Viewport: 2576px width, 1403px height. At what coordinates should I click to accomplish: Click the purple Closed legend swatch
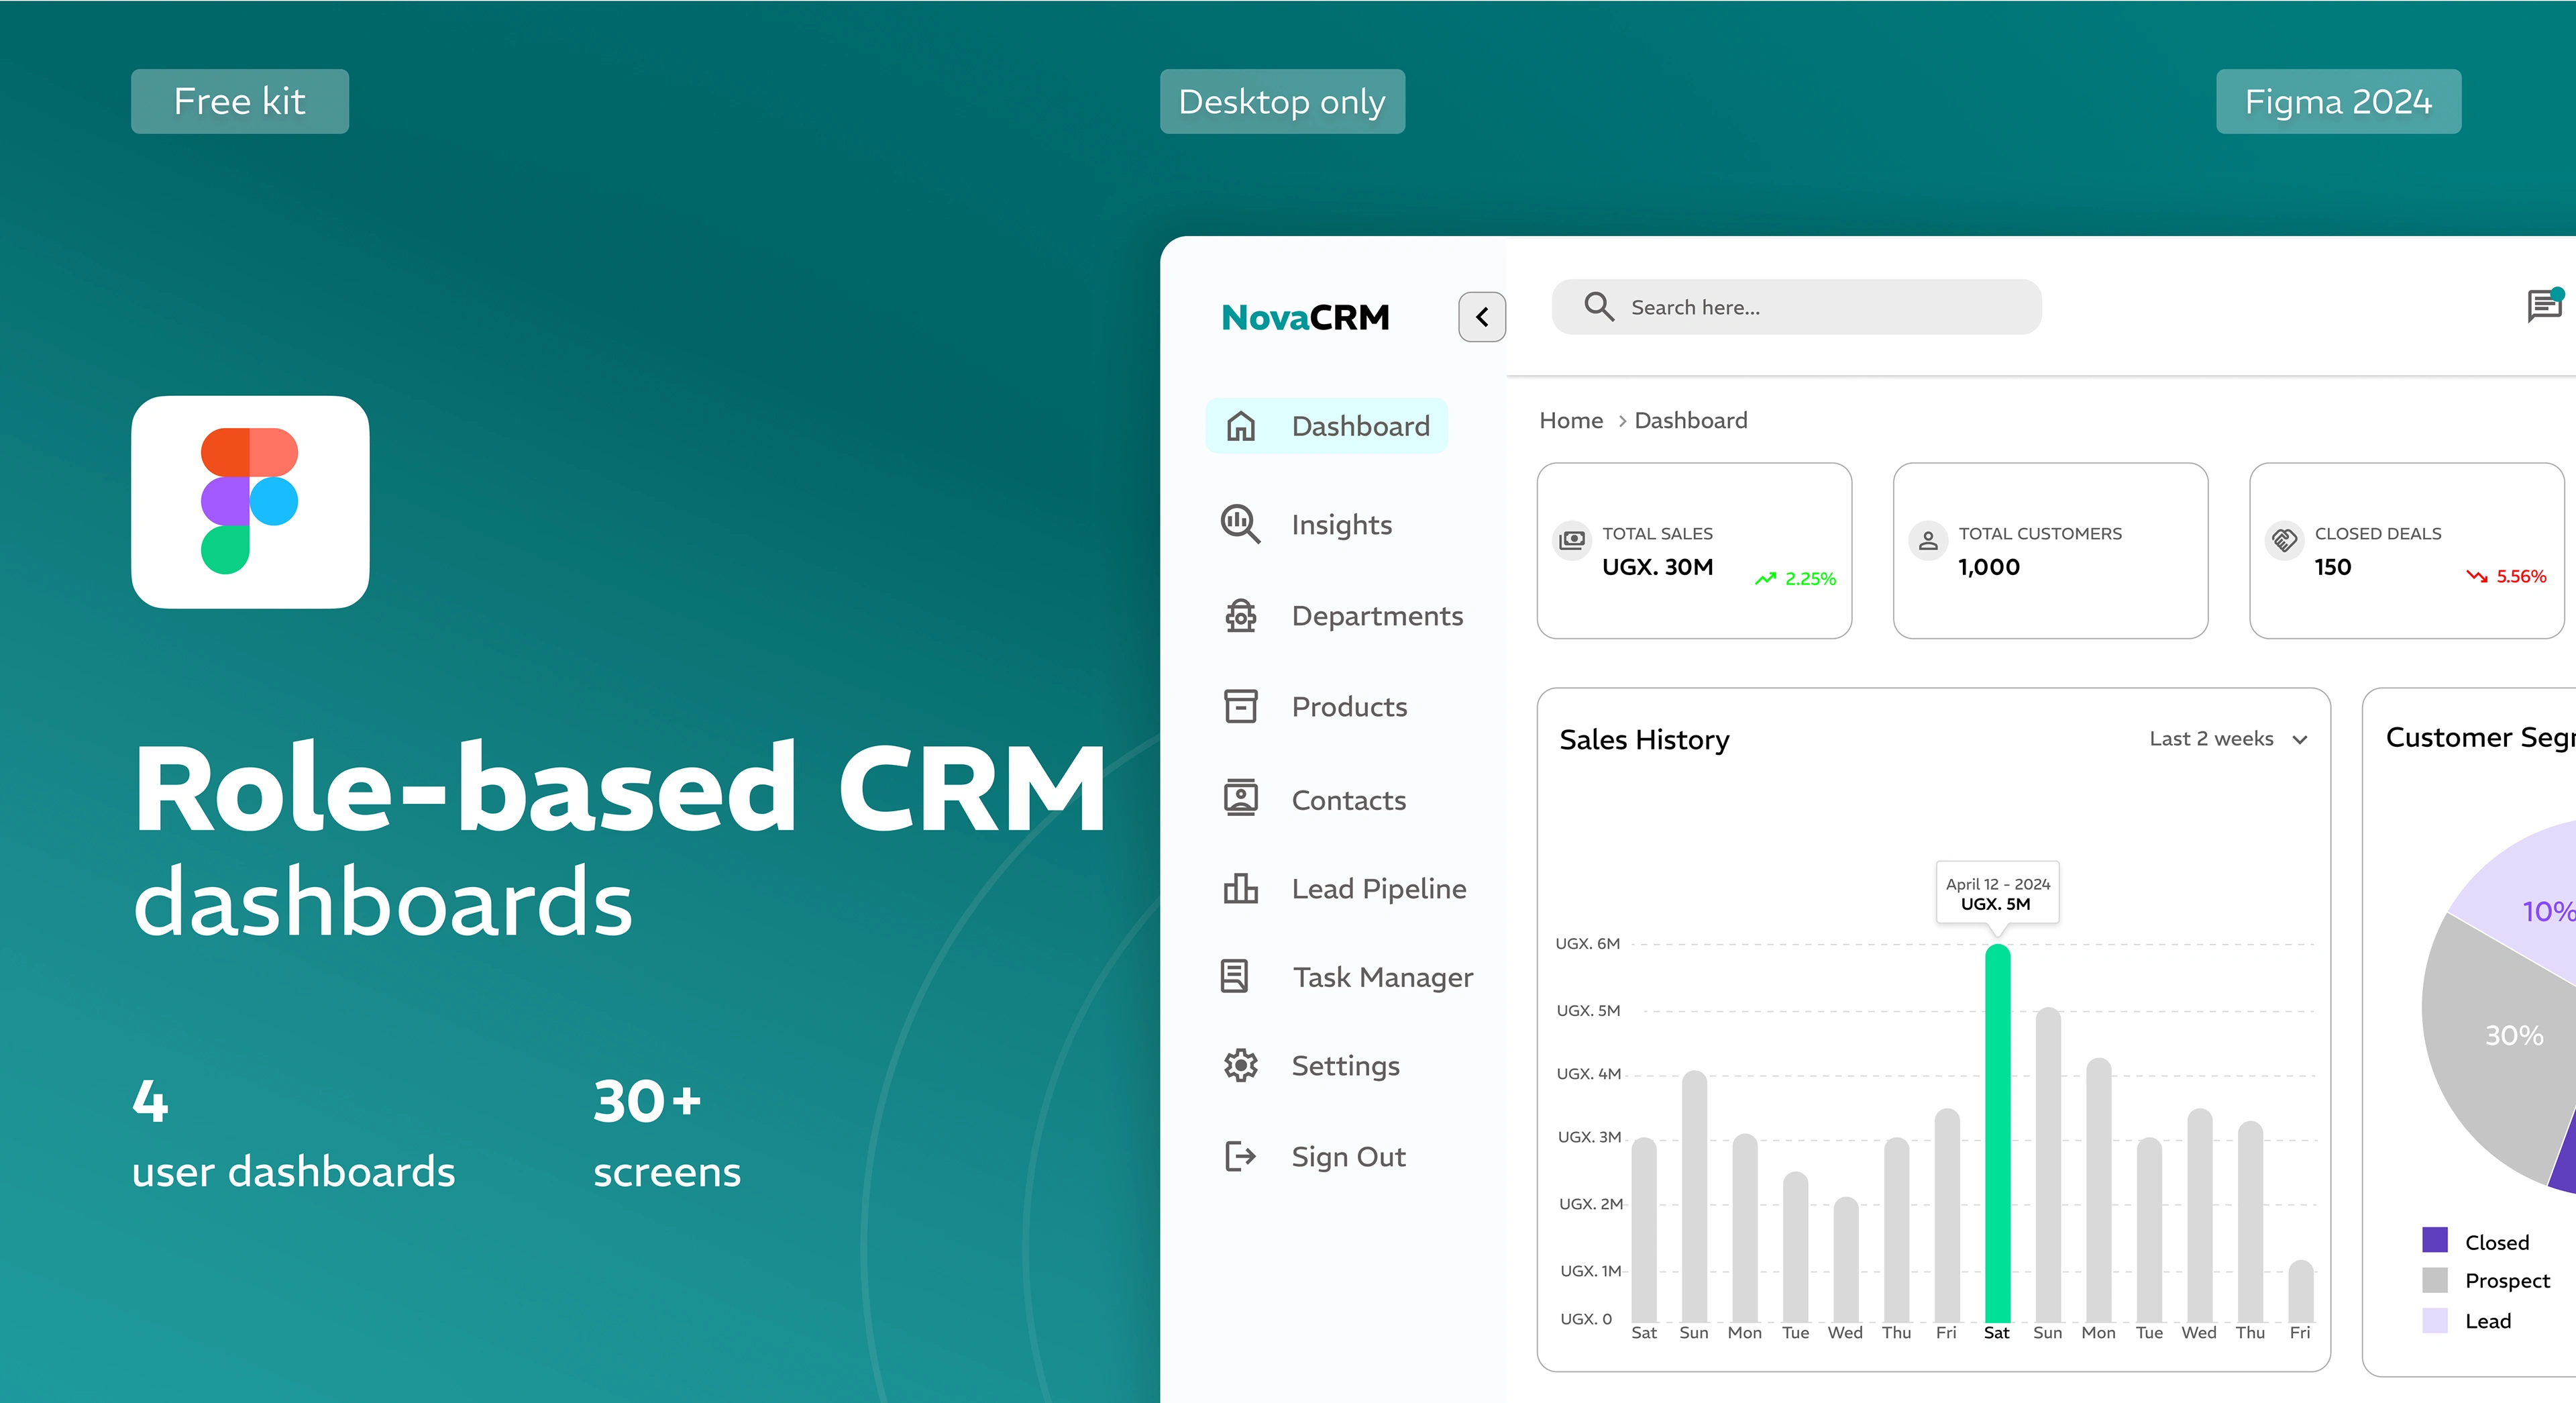pos(2434,1240)
